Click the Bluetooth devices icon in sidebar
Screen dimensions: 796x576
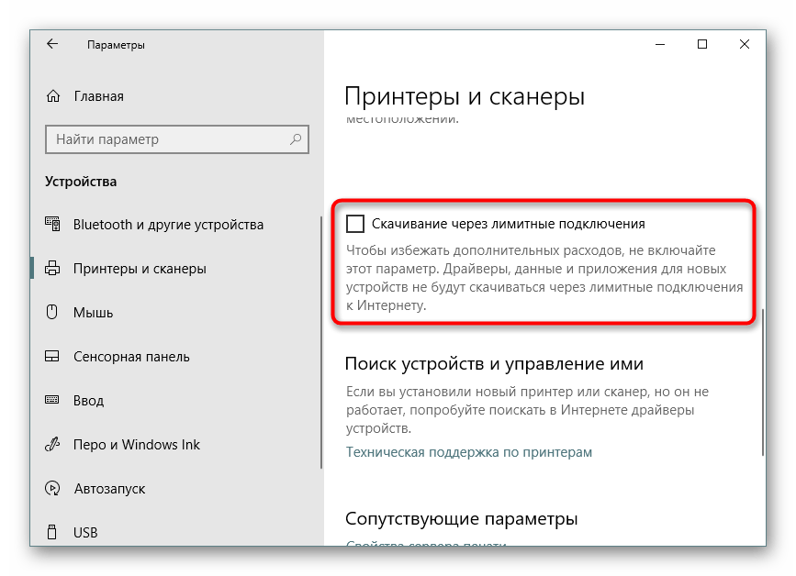click(x=52, y=224)
